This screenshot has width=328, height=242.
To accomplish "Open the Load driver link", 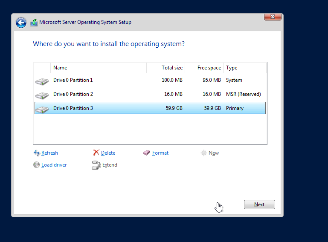I will (x=54, y=165).
